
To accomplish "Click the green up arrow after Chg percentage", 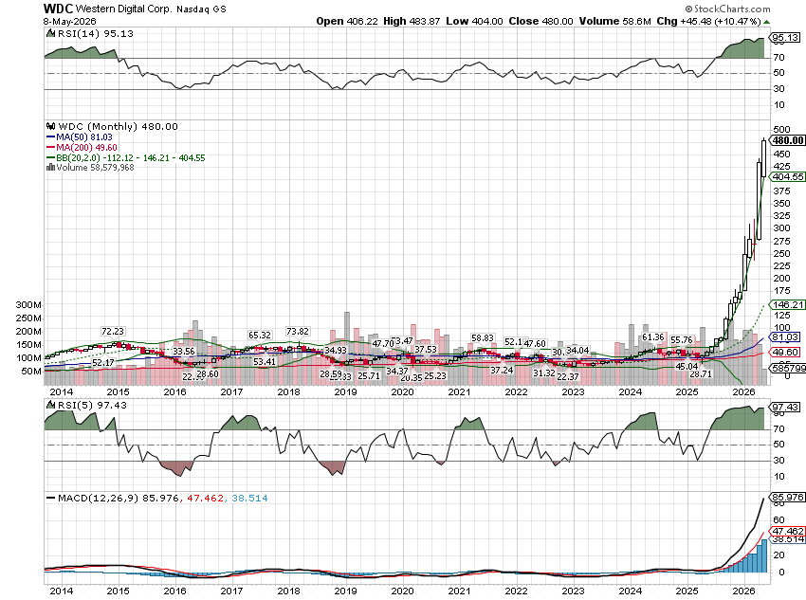I will pyautogui.click(x=766, y=22).
